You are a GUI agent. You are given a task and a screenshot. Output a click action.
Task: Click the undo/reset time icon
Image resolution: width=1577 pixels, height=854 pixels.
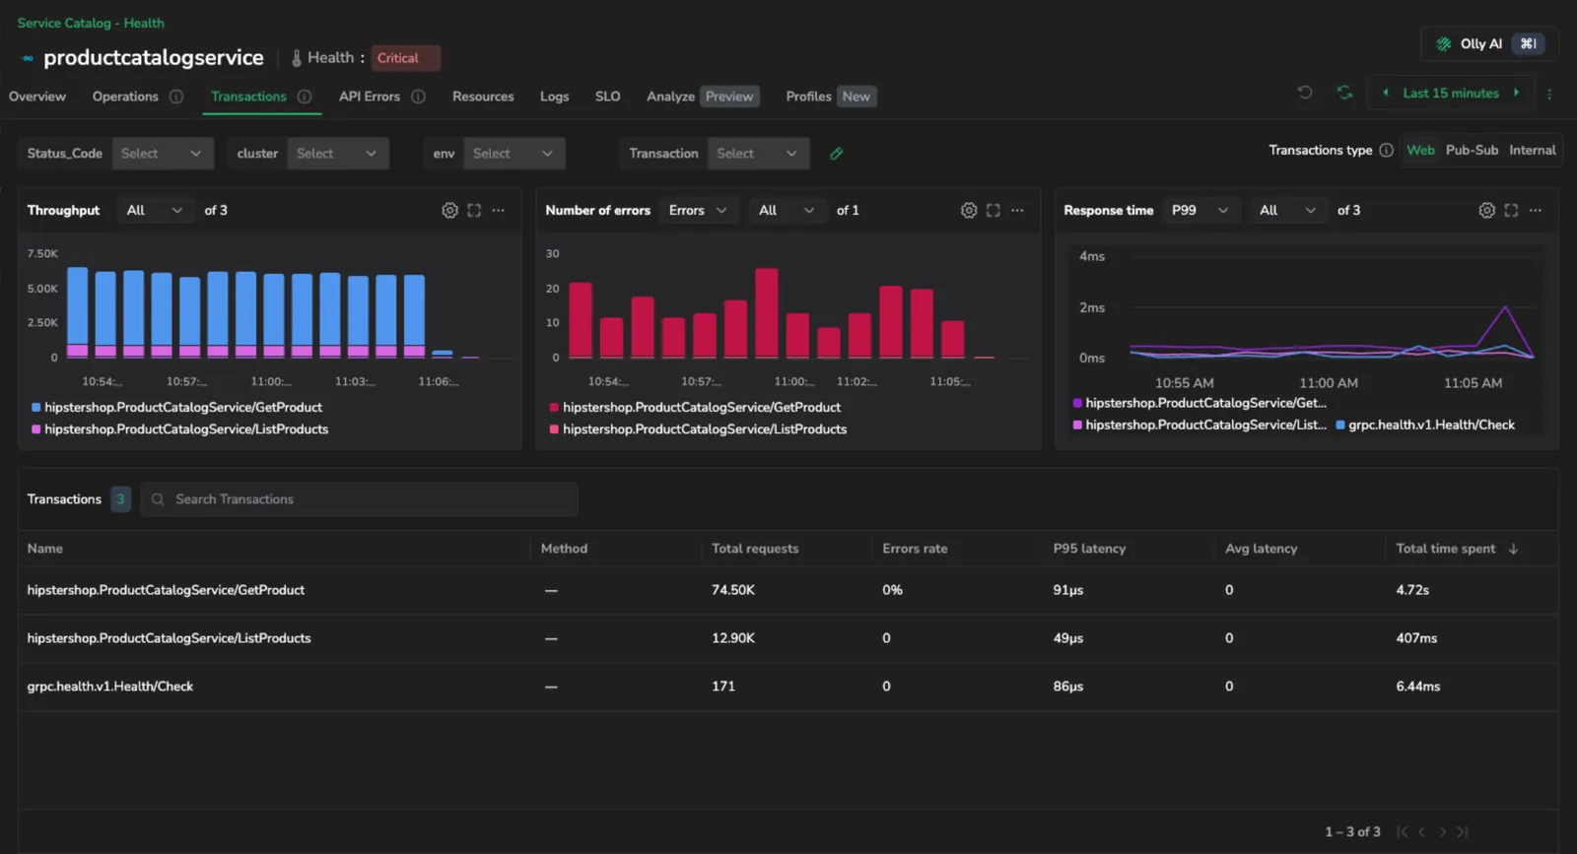click(1305, 93)
